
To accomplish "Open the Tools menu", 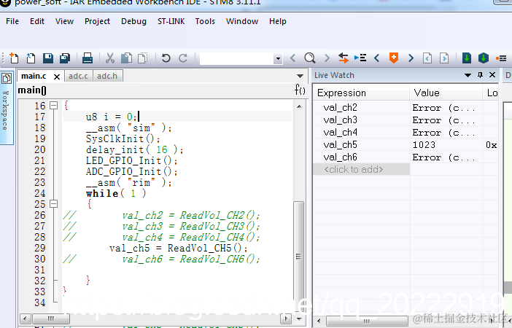I will coord(205,21).
